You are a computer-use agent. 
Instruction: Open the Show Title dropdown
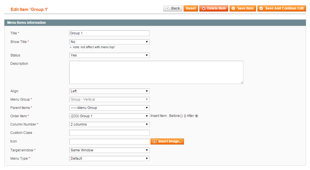tap(109, 42)
